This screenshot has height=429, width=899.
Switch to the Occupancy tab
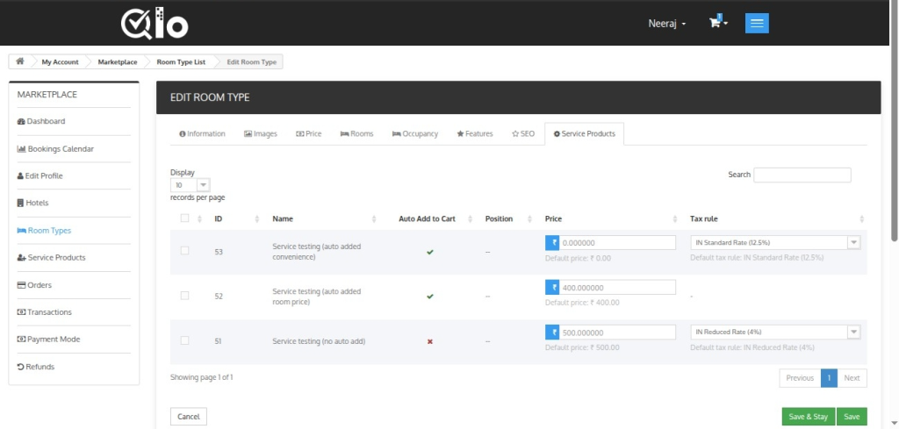pyautogui.click(x=415, y=133)
